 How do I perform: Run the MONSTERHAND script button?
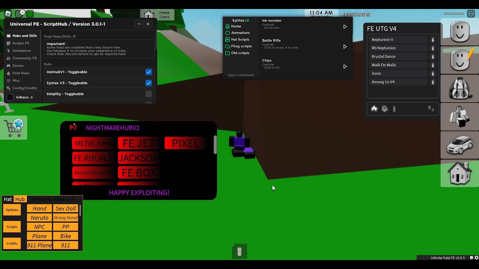(x=93, y=173)
